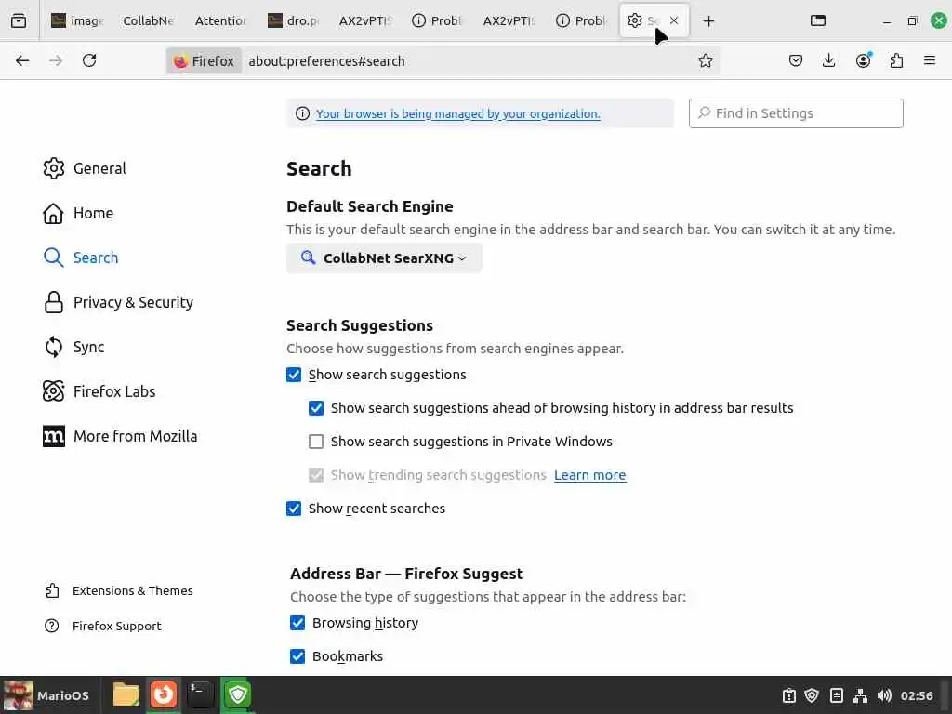Viewport: 952px width, 714px height.
Task: Open the application hamburger menu
Action: tap(930, 60)
